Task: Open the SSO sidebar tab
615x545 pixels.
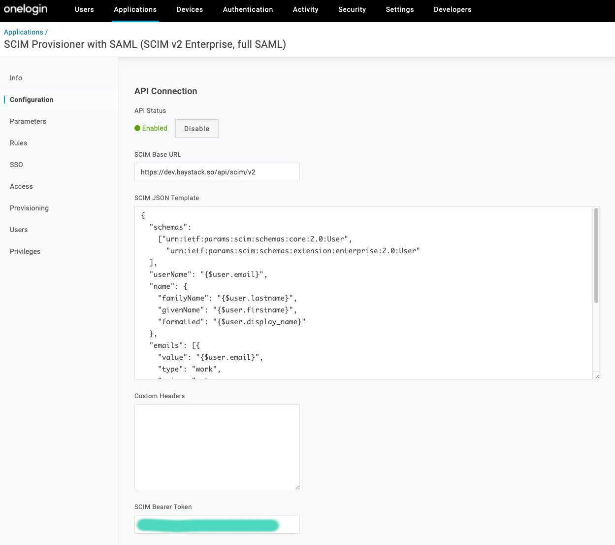Action: (16, 165)
